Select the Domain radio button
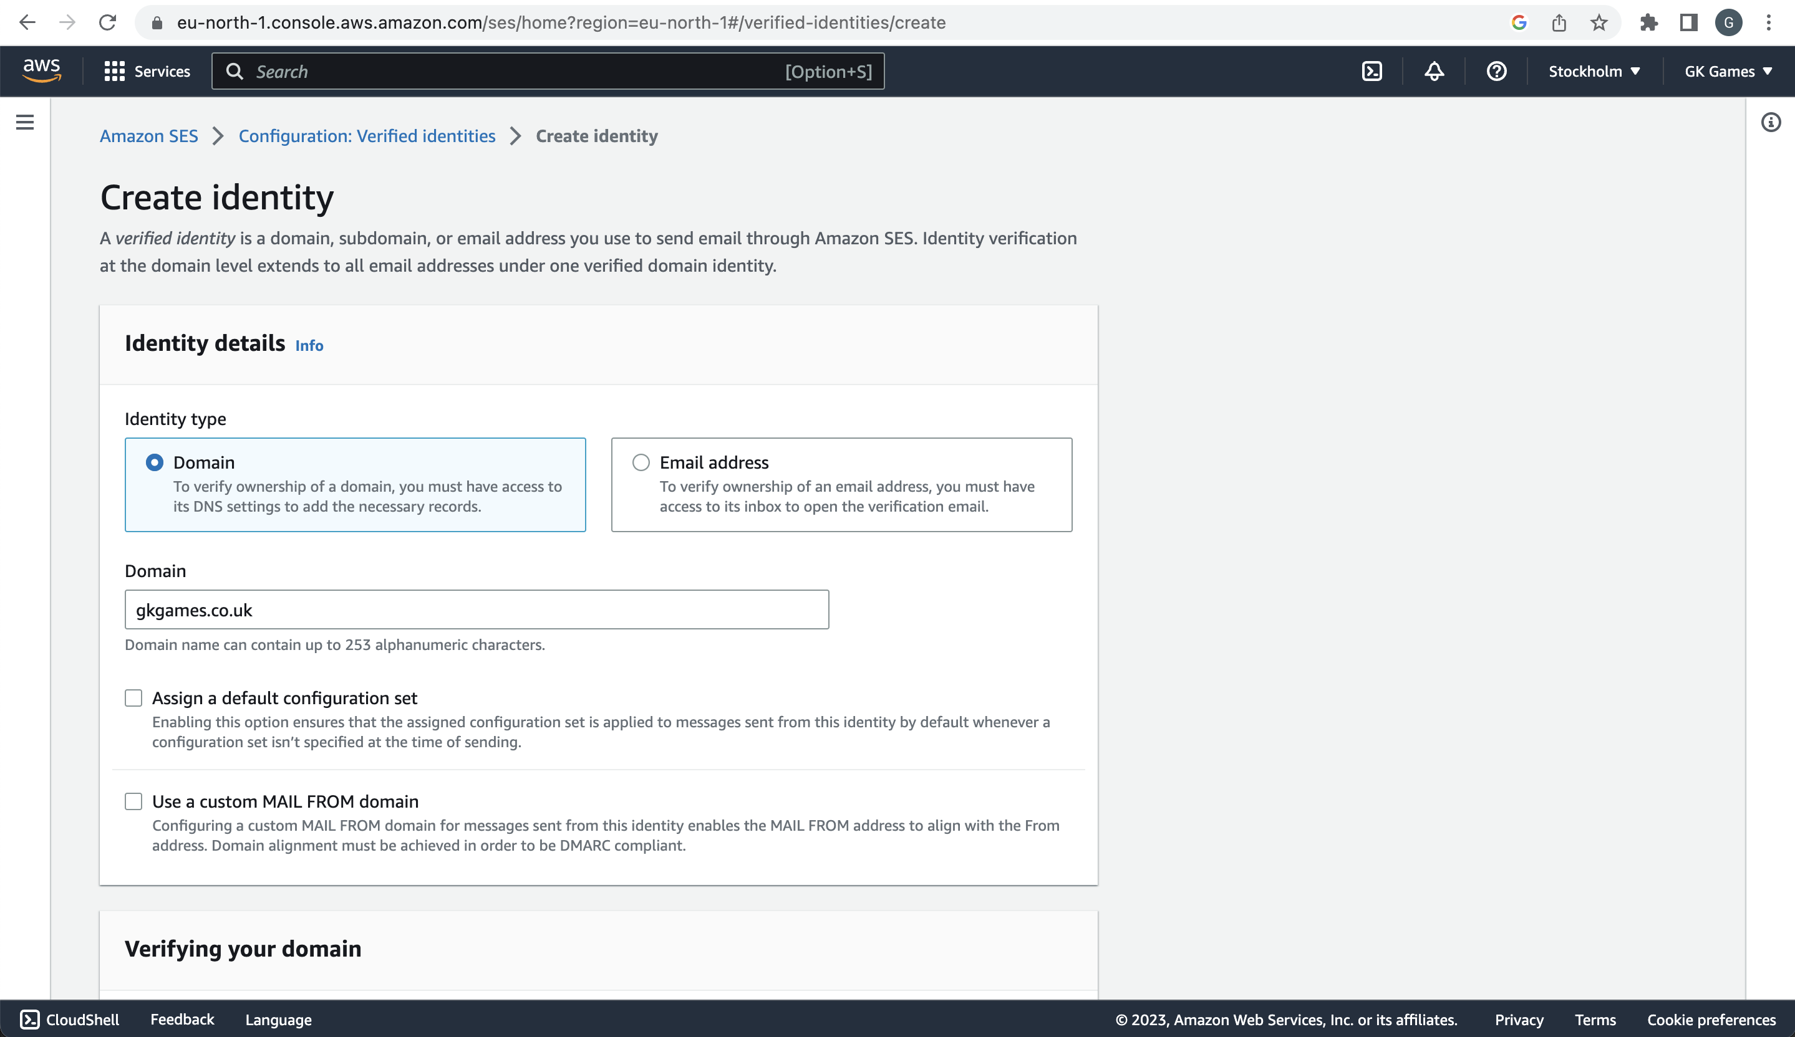Image resolution: width=1795 pixels, height=1037 pixels. click(x=155, y=462)
